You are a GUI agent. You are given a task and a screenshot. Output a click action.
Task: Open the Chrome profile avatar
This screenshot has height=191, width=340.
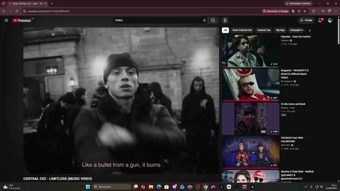click(x=330, y=11)
